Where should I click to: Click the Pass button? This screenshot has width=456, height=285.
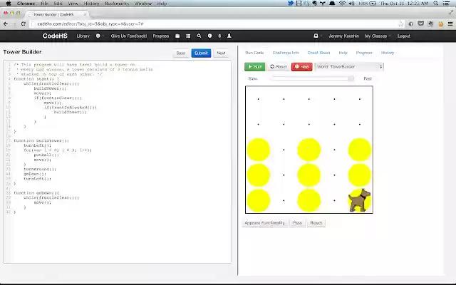tap(297, 223)
